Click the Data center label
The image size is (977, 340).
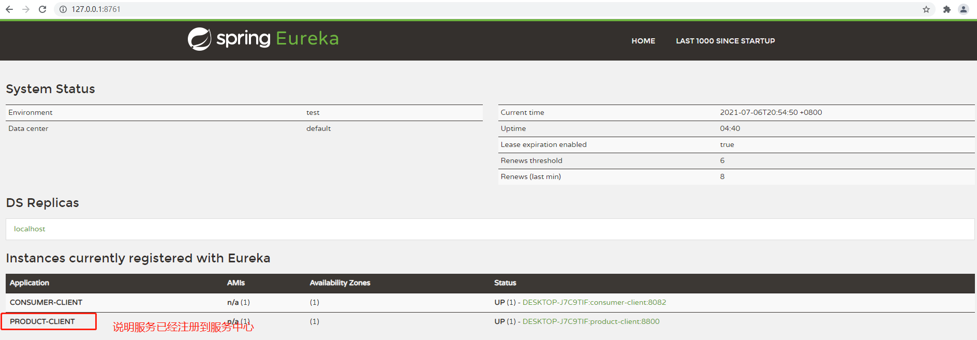click(28, 128)
